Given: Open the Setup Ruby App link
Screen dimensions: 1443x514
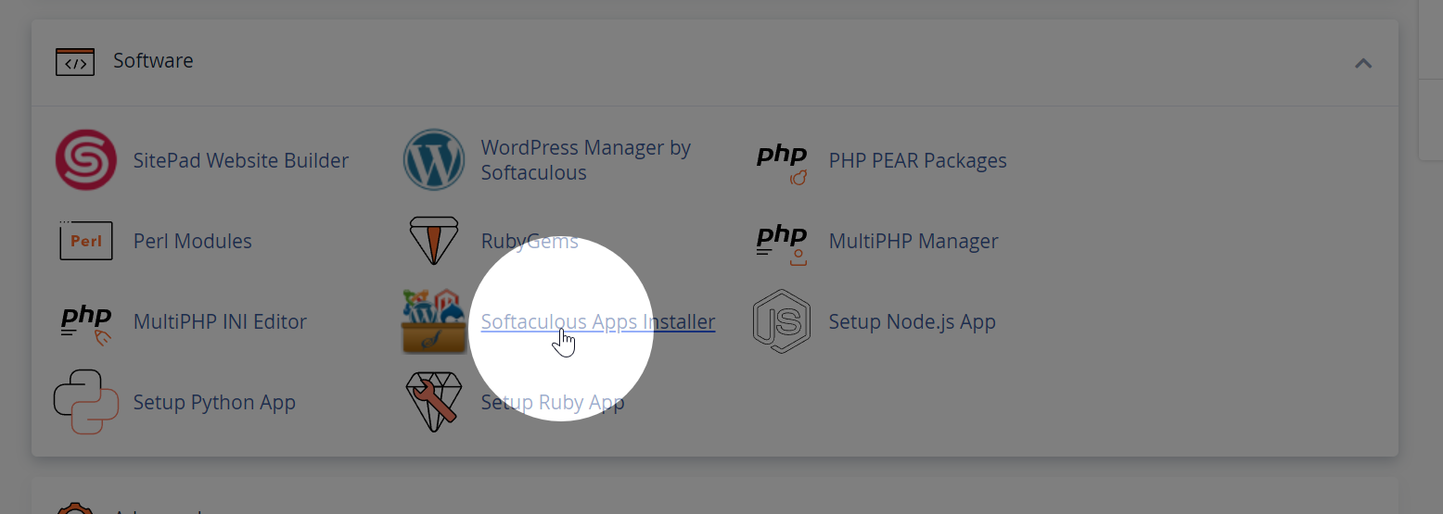Looking at the screenshot, I should point(553,402).
